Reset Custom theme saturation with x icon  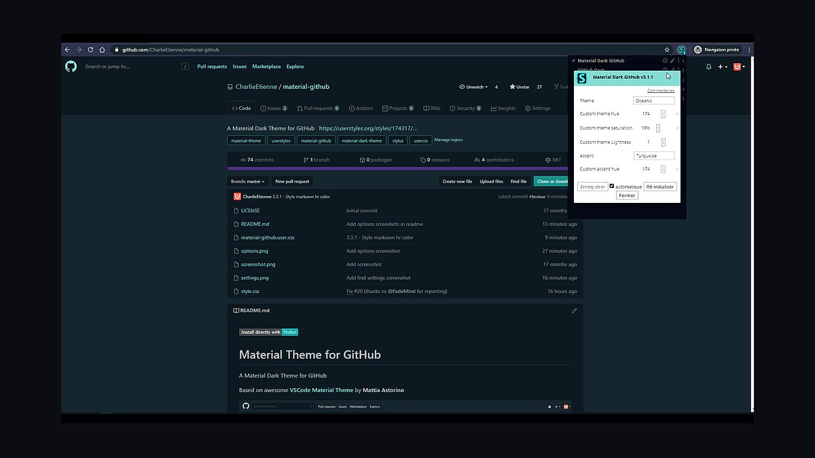[x=677, y=128]
